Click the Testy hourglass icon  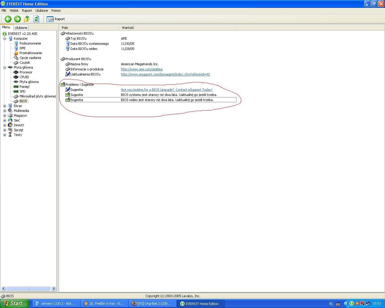10,135
